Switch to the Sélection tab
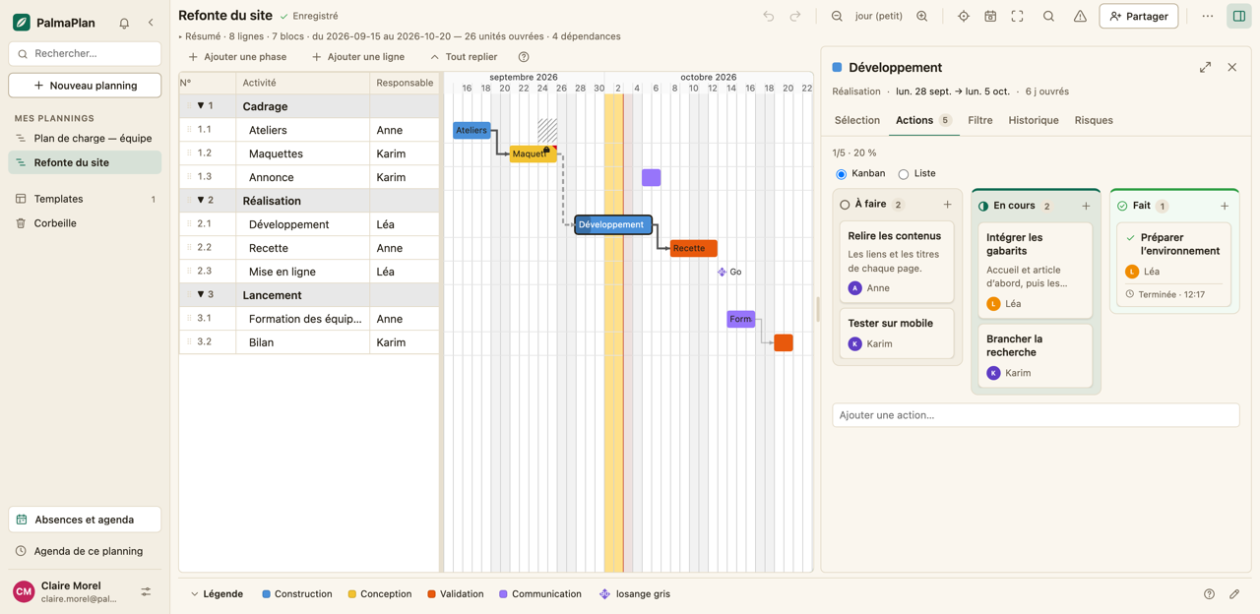This screenshot has width=1260, height=614. click(857, 120)
